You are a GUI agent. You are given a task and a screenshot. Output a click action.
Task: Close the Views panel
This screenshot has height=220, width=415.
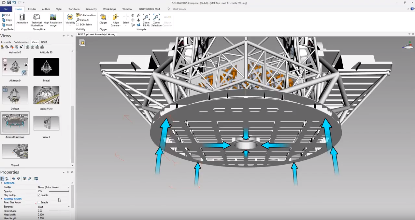tap(72, 36)
